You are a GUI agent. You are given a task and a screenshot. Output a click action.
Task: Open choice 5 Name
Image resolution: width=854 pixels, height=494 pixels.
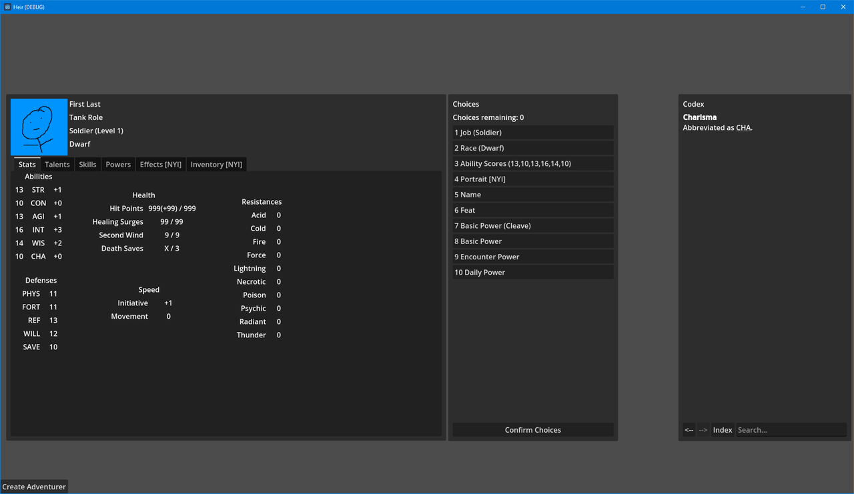coord(533,195)
